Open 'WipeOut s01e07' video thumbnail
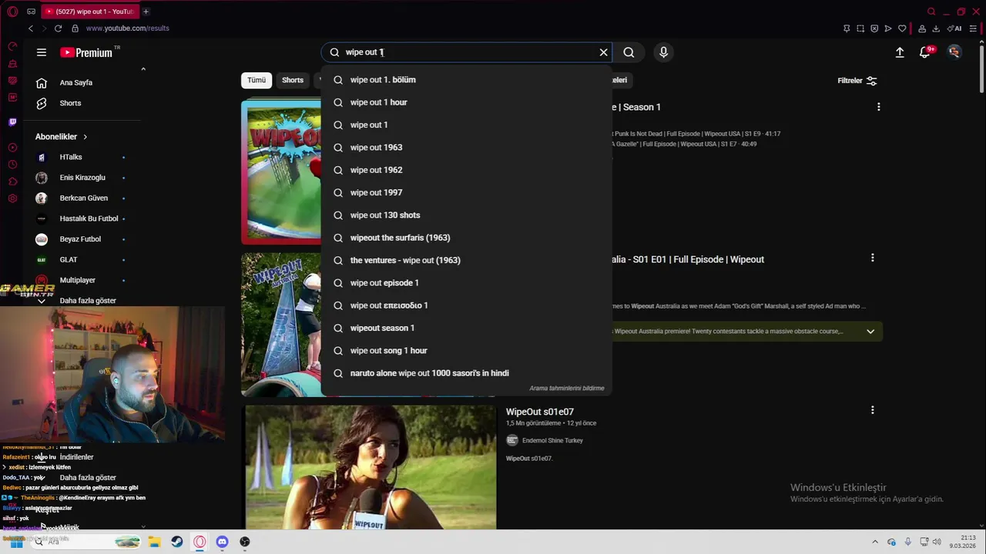Screen dimensions: 986x554 pos(371,468)
